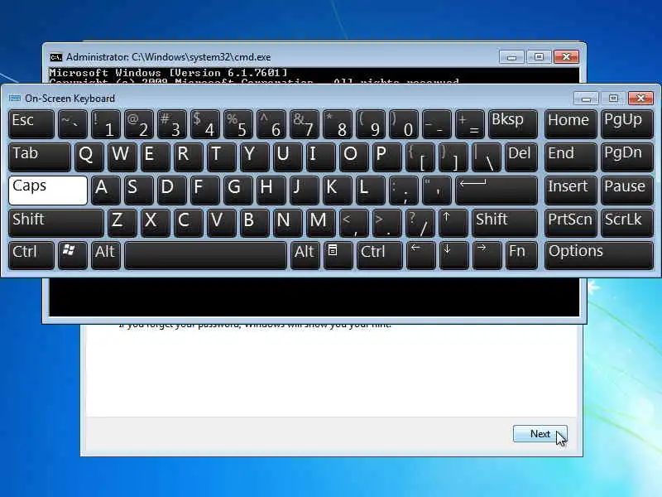Click the comma less-than key
Viewport: 662px width, 497px height.
coord(354,223)
